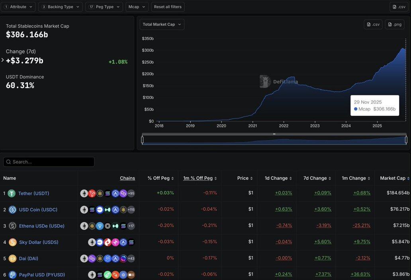411x280 pixels.
Task: Click the +115 chains badge for USDC
Action: click(131, 210)
